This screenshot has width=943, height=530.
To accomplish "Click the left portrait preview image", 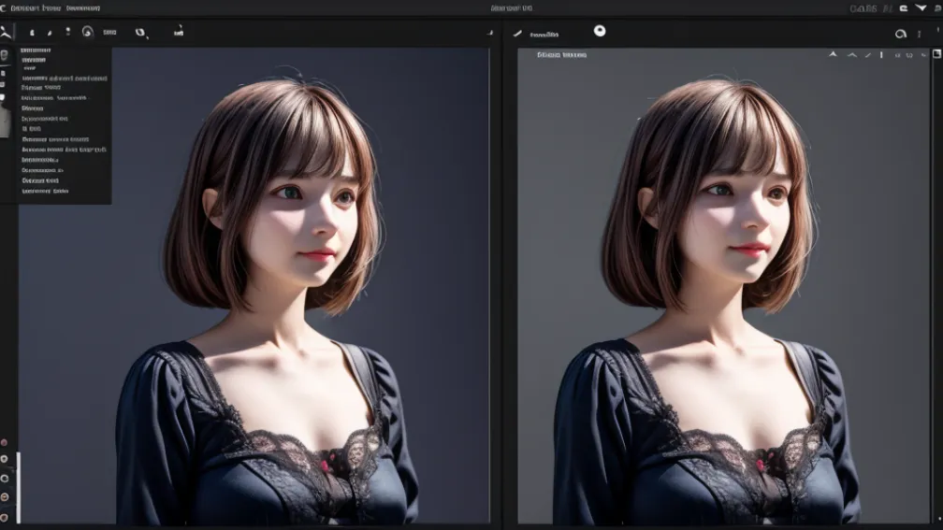I will pyautogui.click(x=254, y=285).
